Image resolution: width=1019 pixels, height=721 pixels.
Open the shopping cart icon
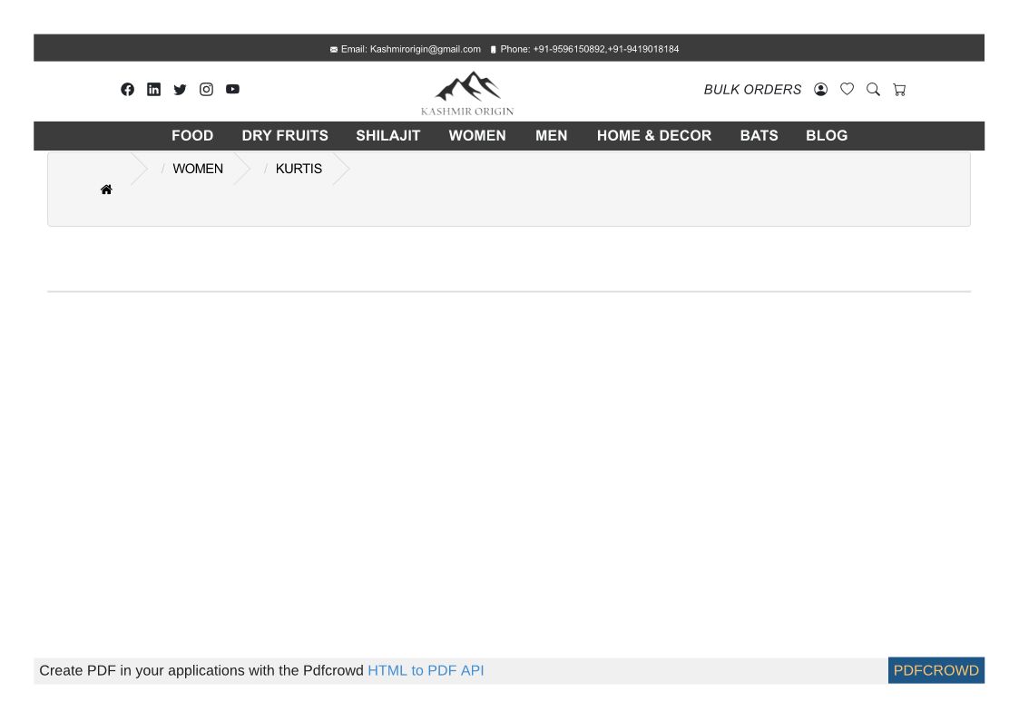pyautogui.click(x=899, y=89)
